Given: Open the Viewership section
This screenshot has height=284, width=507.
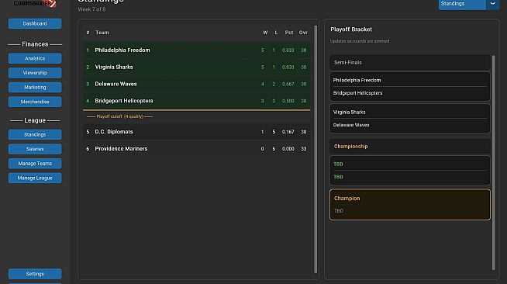Looking at the screenshot, I should point(35,73).
